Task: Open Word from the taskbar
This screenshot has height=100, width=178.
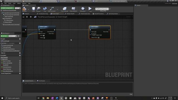Action: point(57,98)
